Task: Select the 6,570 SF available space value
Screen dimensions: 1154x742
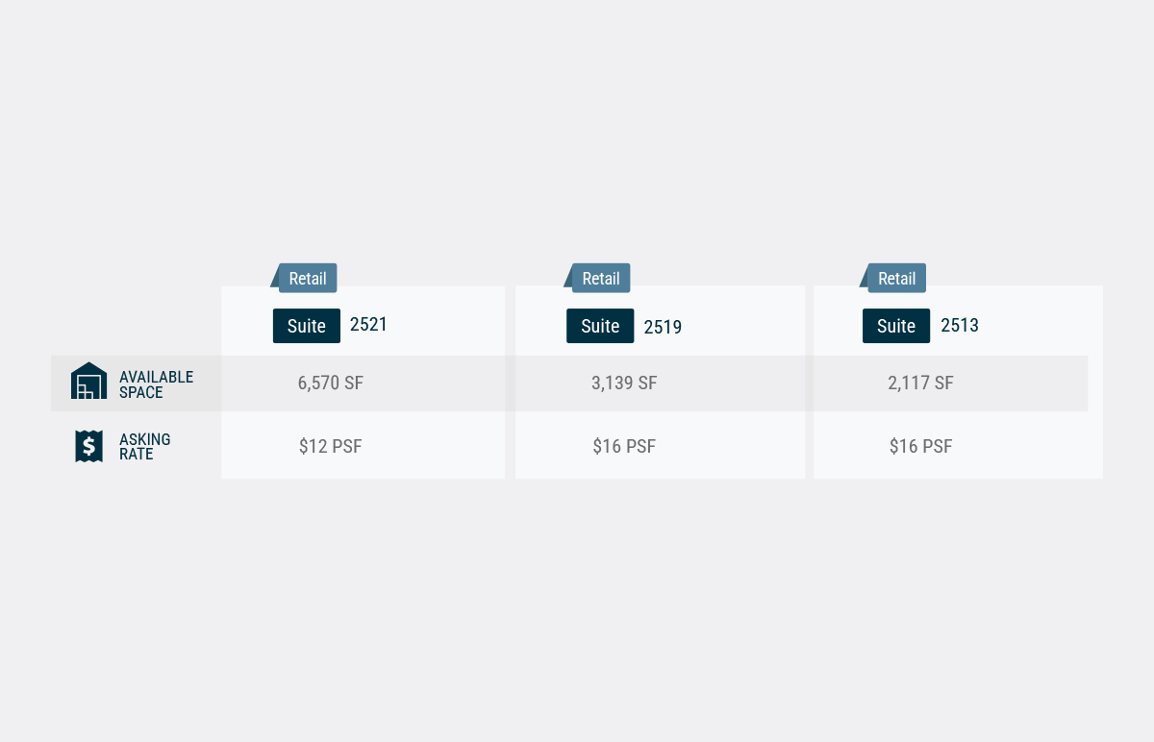Action: tap(331, 383)
